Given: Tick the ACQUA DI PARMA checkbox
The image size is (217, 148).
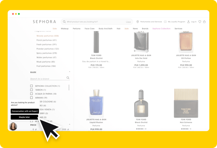Looking at the screenshot, I should pos(32,94).
